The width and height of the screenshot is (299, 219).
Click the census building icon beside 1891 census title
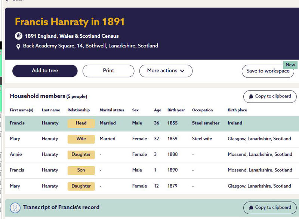point(19,36)
